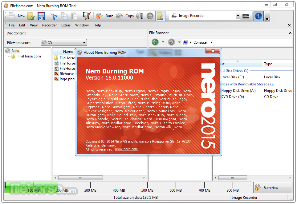This screenshot has width=297, height=204.
Task: Click the Save compilation icon
Action: pos(41,16)
